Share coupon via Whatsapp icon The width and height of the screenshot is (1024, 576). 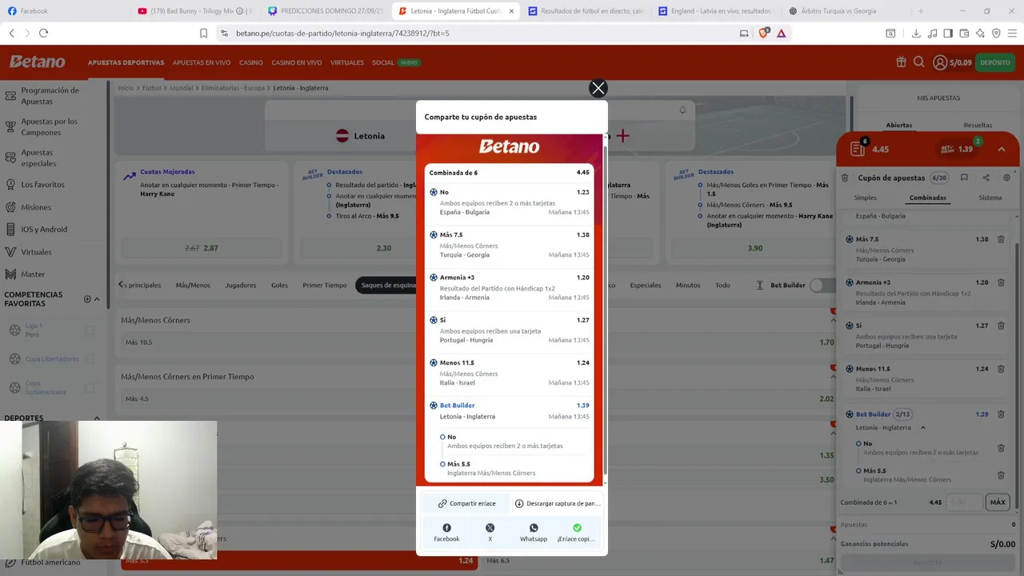[x=534, y=528]
